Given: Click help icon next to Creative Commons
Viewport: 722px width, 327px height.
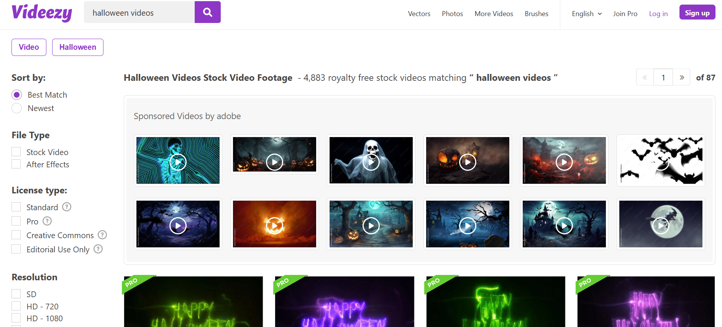Looking at the screenshot, I should pyautogui.click(x=102, y=235).
